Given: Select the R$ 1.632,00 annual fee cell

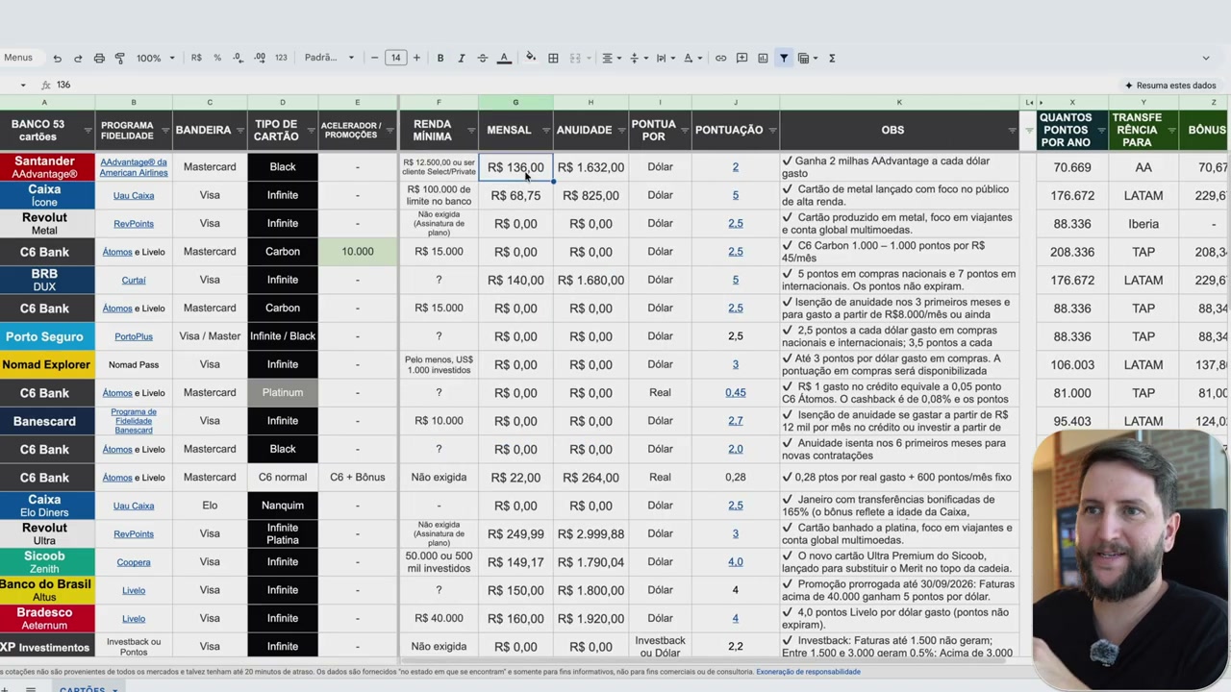Looking at the screenshot, I should (590, 167).
